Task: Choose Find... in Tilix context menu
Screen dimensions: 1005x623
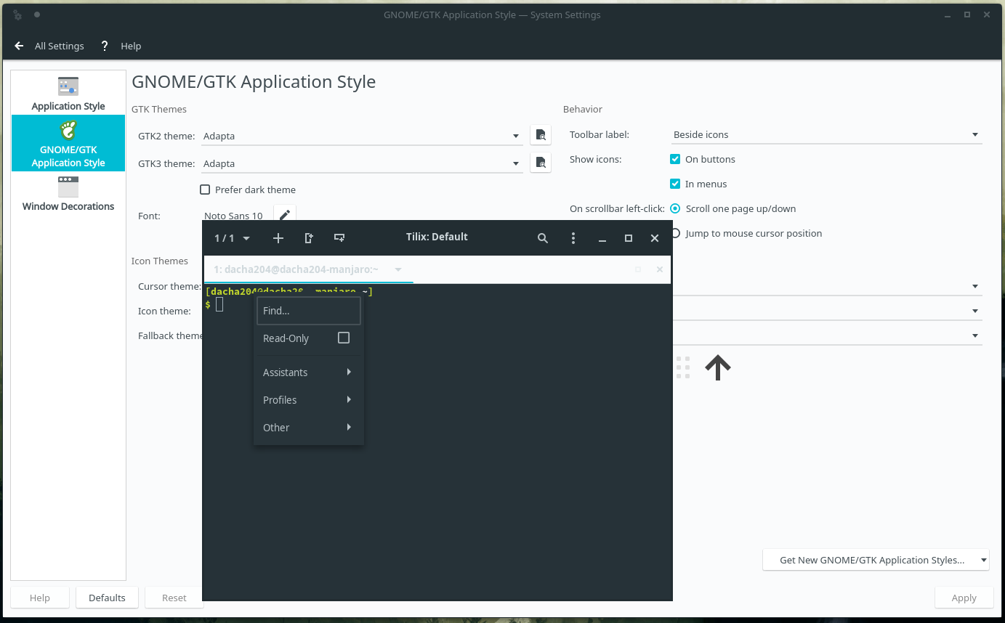Action: coord(309,310)
